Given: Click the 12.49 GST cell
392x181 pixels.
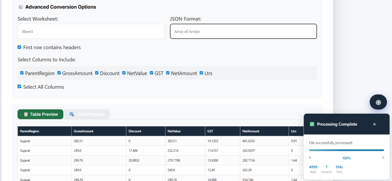Looking at the screenshot, I should [222, 170].
